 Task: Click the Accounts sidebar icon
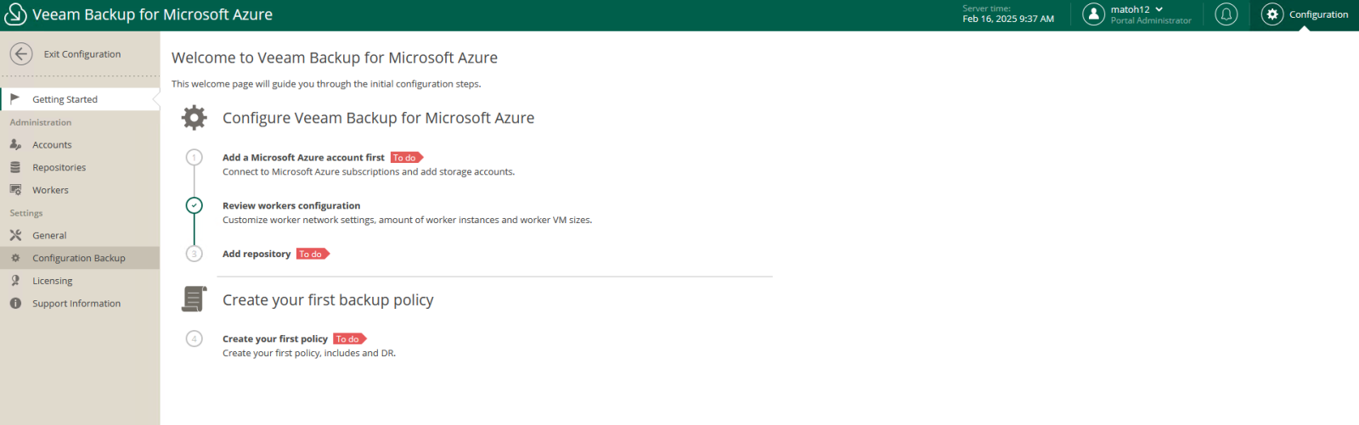coord(15,145)
